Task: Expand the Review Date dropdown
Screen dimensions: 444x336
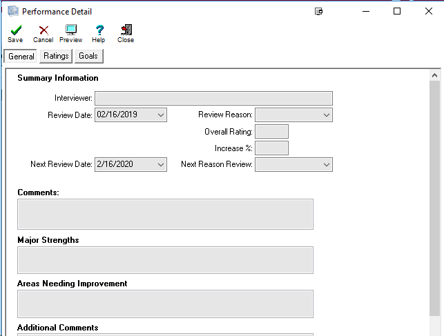Action: (x=160, y=115)
